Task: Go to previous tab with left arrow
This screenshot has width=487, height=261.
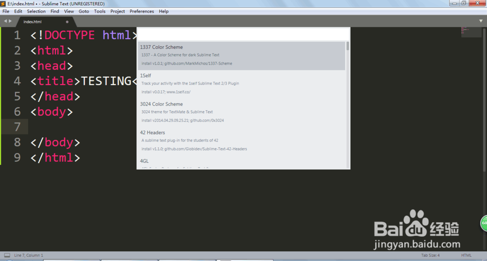Action: point(5,21)
